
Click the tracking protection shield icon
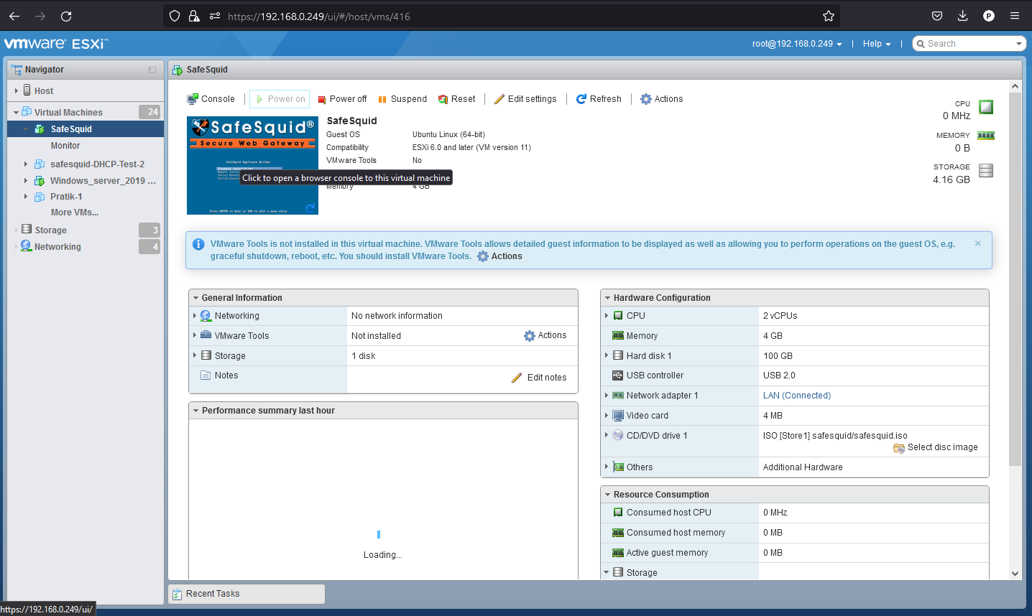(175, 16)
